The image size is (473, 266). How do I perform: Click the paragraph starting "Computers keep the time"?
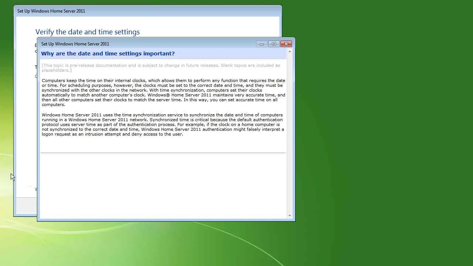(163, 92)
